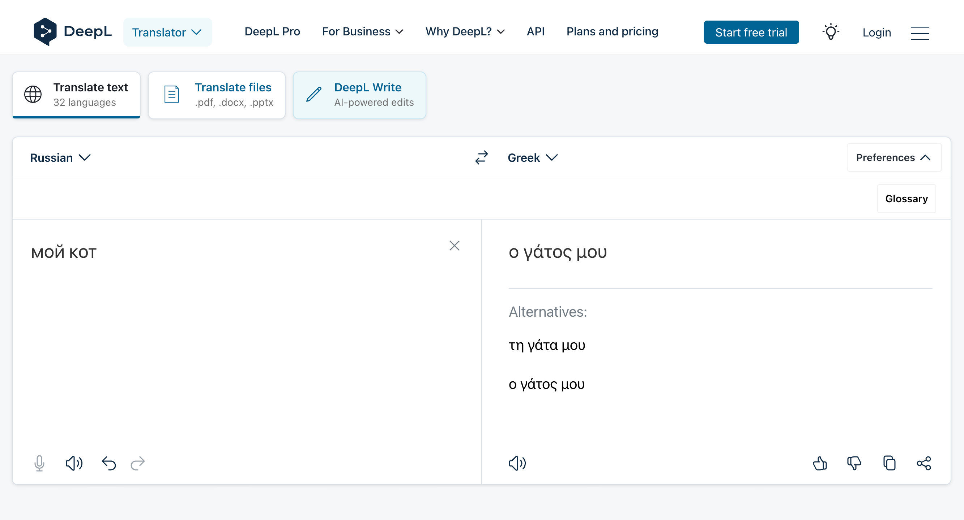The height and width of the screenshot is (520, 964).
Task: Listen to source text audio
Action: point(74,463)
